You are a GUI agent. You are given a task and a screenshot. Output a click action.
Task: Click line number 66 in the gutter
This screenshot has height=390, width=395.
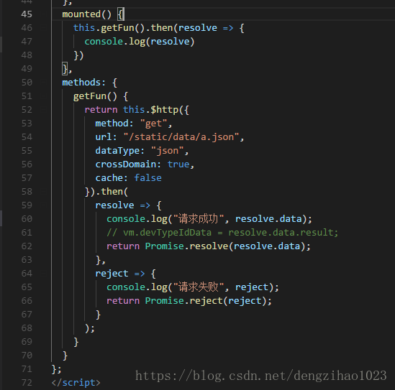[x=27, y=301]
